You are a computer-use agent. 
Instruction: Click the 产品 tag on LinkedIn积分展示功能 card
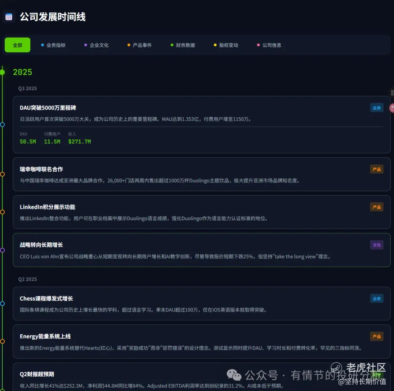click(376, 207)
